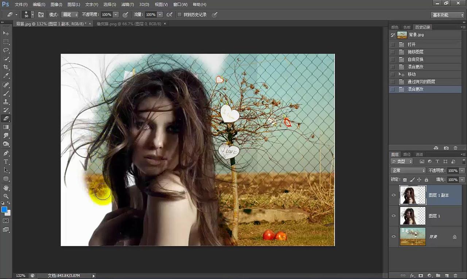Open the 基本功能 workspace dropdown
467x279 pixels.
tap(447, 15)
